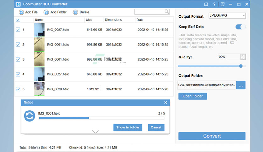Click the Coolmuster HEIC Converter app logo
263x152 pixels.
tap(18, 4)
